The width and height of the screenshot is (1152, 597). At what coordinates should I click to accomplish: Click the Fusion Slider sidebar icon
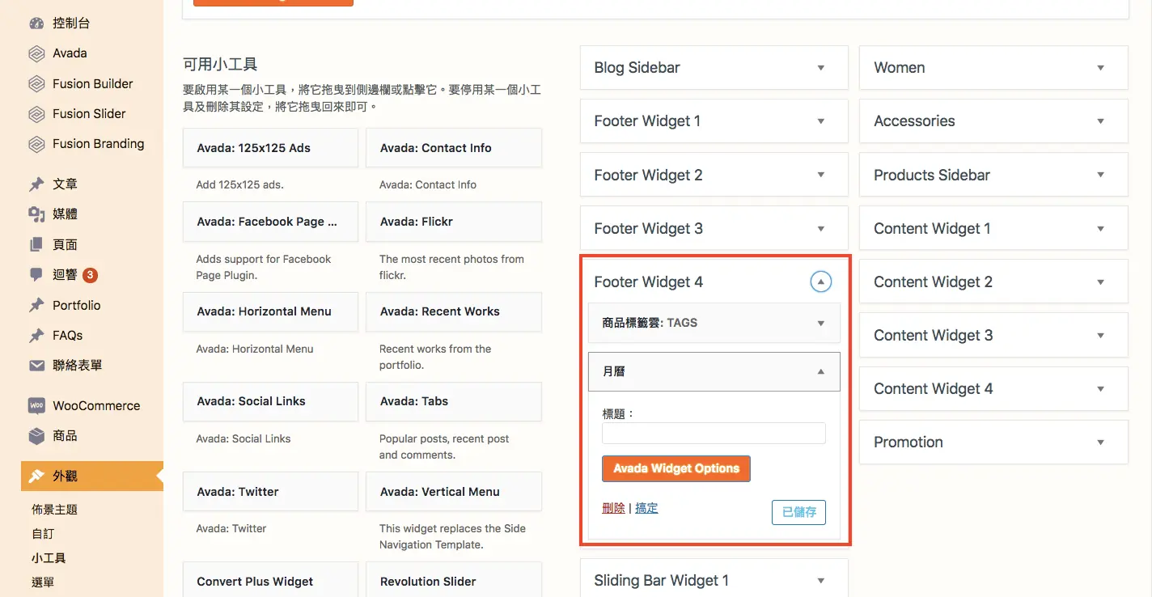(x=36, y=114)
